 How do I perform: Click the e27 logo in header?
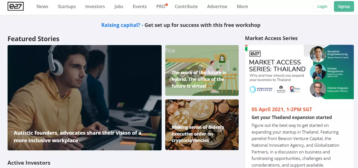[16, 6]
